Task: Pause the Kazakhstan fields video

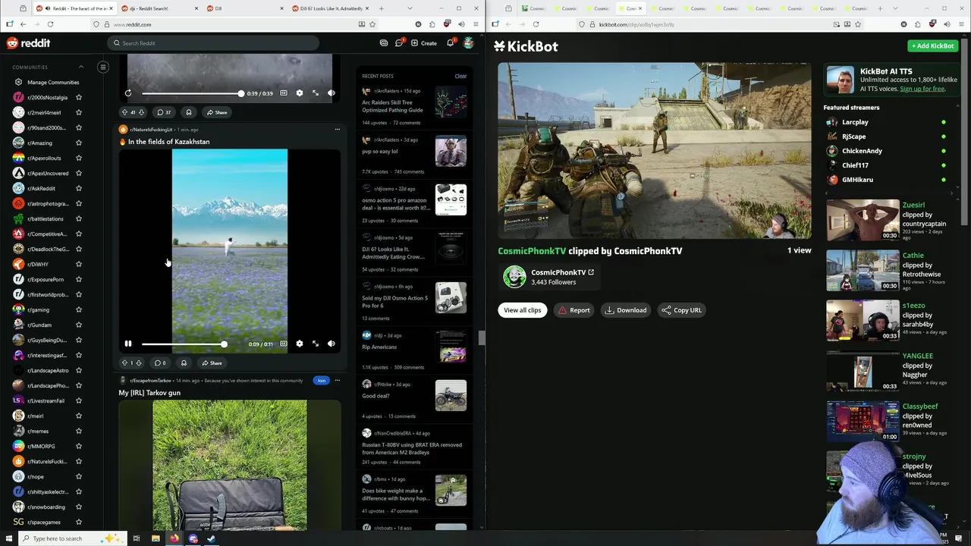Action: pos(128,344)
